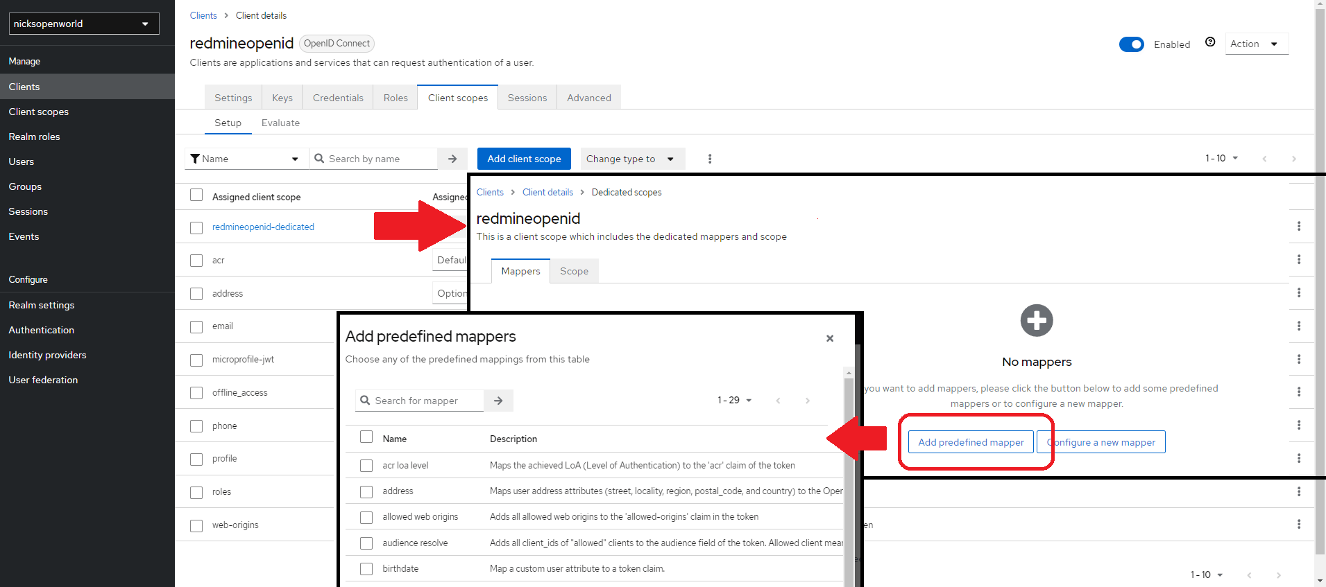Go to previous page in bottom pagination
Viewport: 1326px width, 587px height.
[1249, 575]
